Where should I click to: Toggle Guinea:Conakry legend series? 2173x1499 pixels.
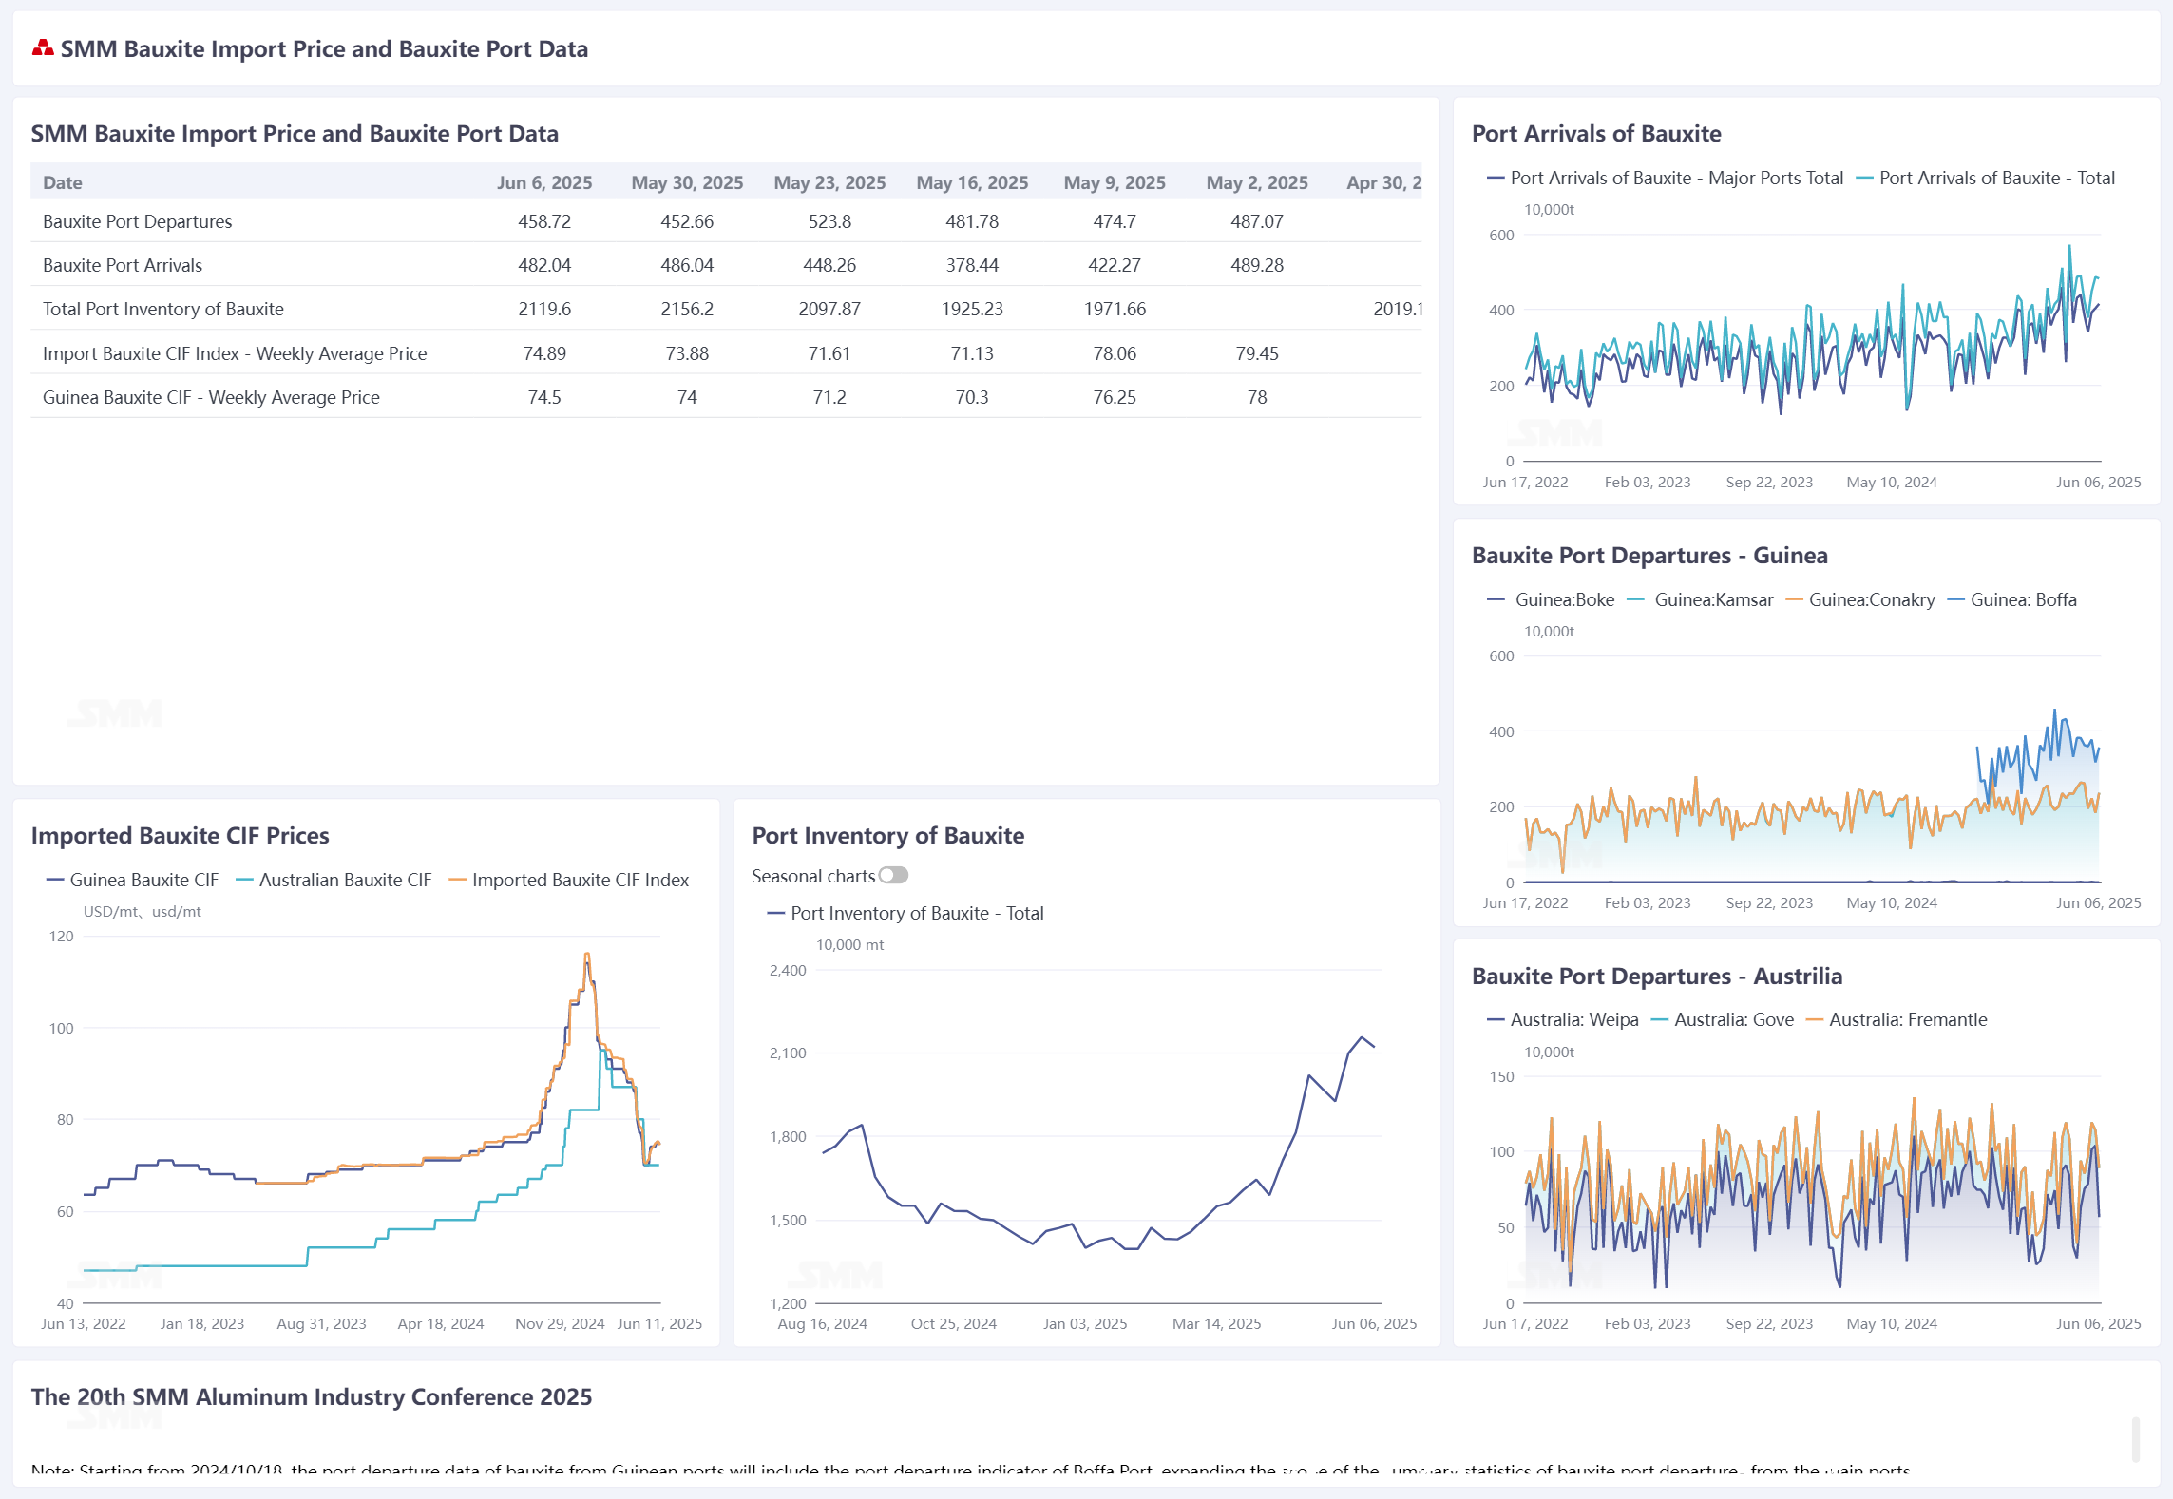(1860, 599)
